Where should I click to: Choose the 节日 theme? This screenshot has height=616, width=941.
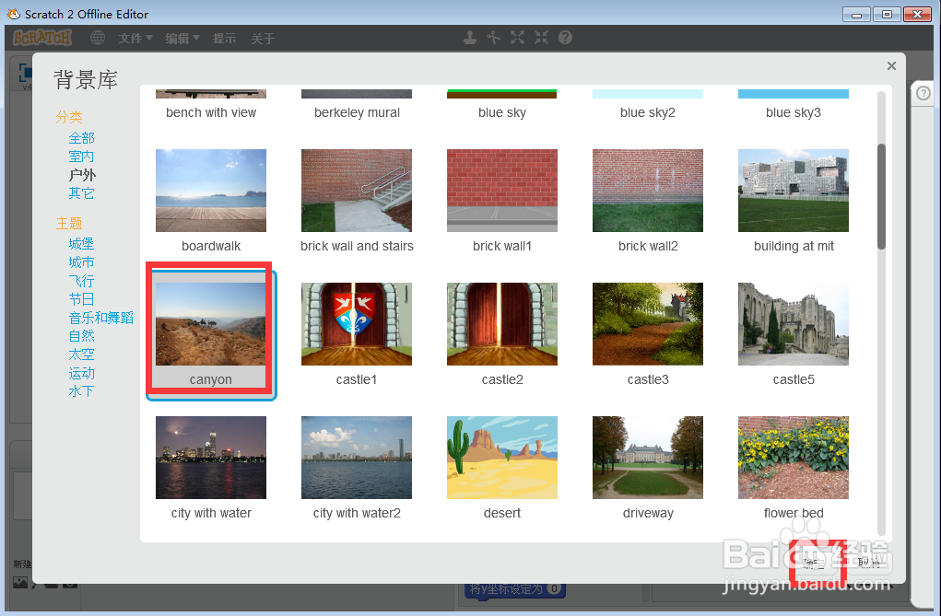82,299
